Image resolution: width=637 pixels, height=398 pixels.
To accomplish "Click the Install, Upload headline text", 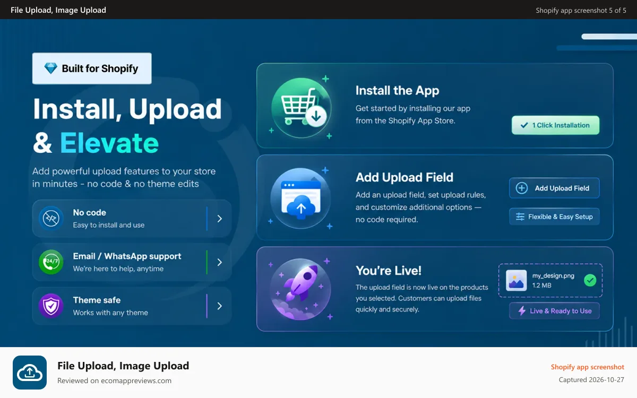I will pyautogui.click(x=127, y=109).
